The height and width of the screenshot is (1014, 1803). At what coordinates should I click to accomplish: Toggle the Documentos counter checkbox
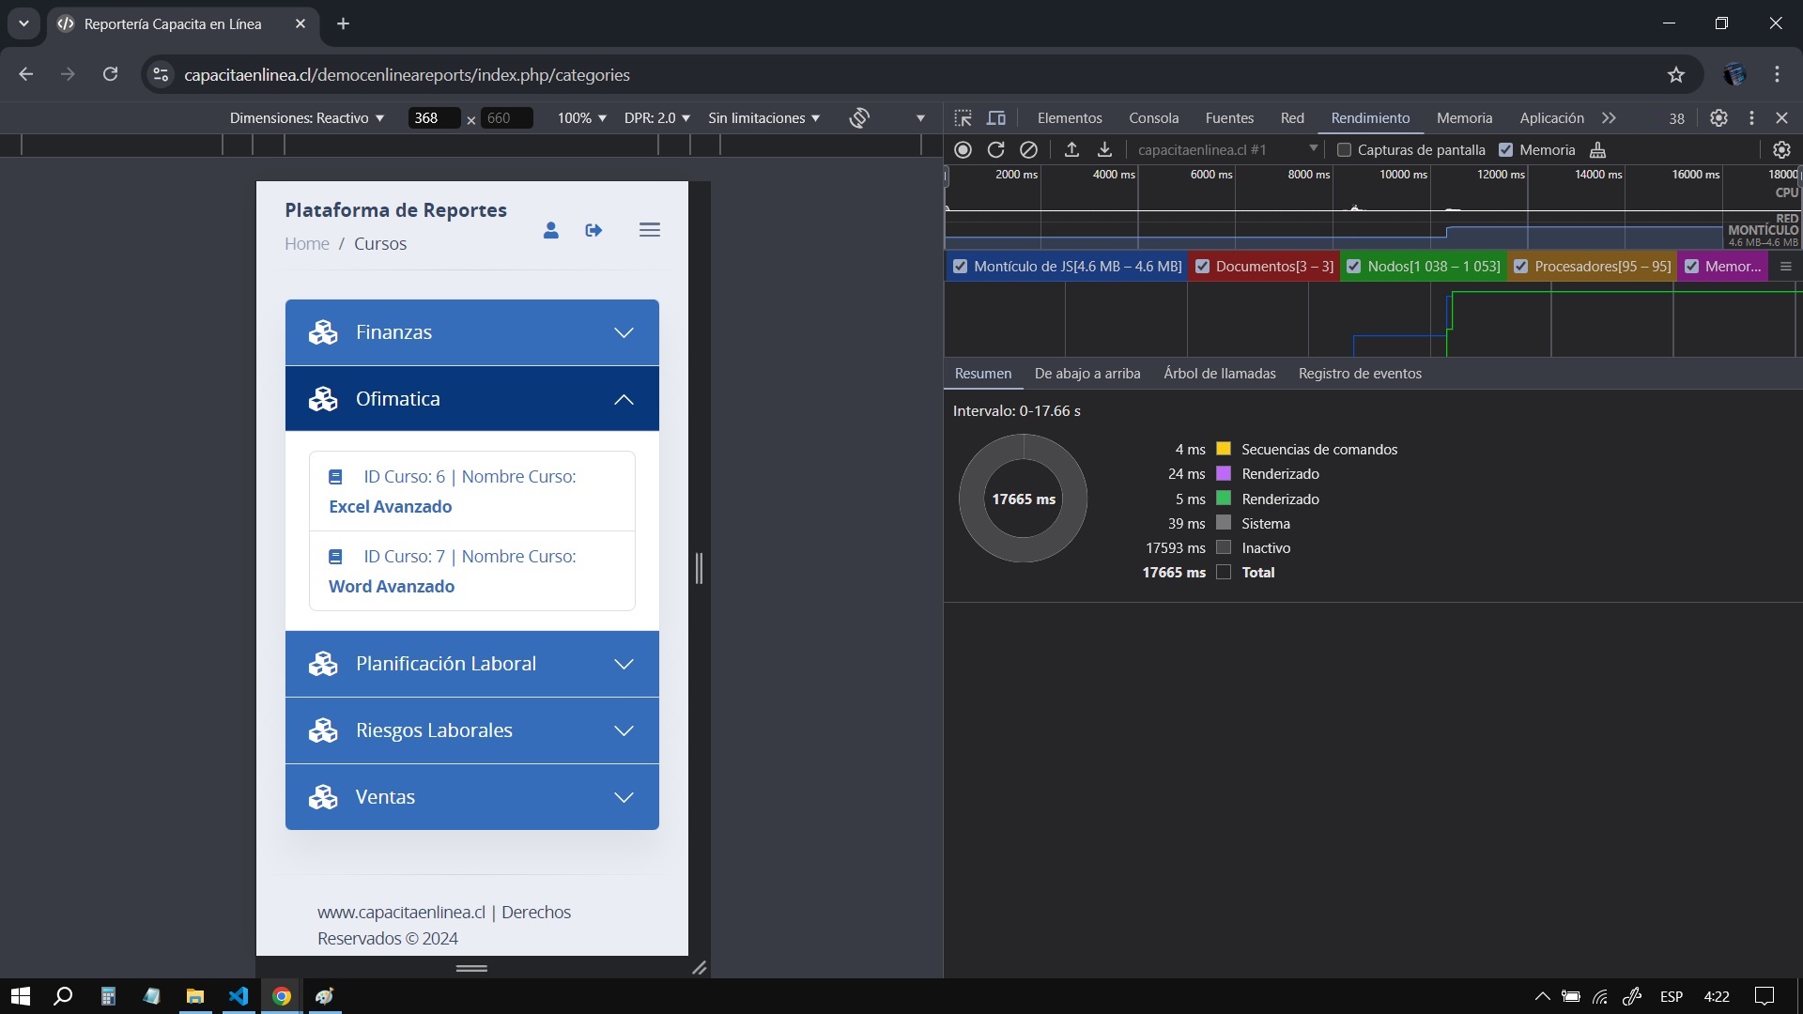(x=1202, y=267)
